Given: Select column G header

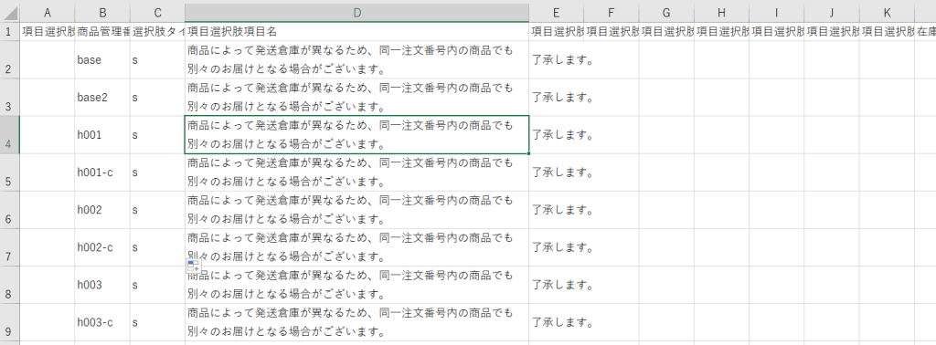Looking at the screenshot, I should 666,13.
